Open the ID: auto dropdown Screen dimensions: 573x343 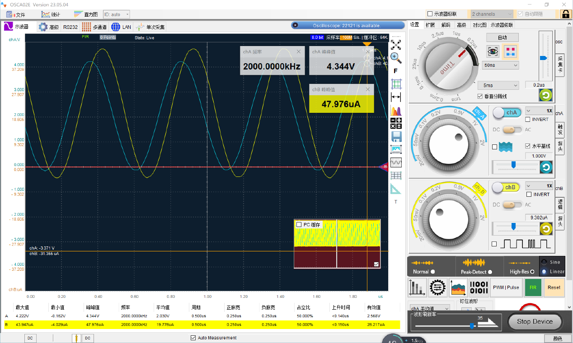click(116, 14)
